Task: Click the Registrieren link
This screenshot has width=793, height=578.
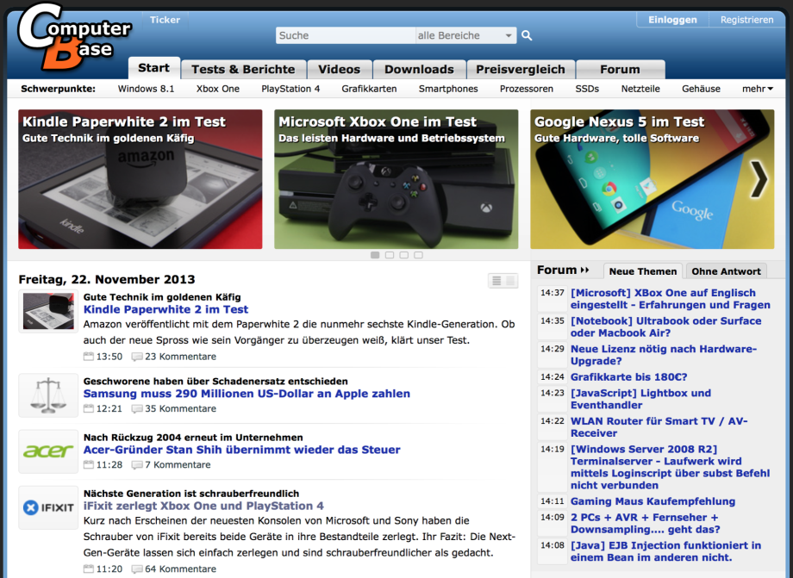Action: (747, 20)
